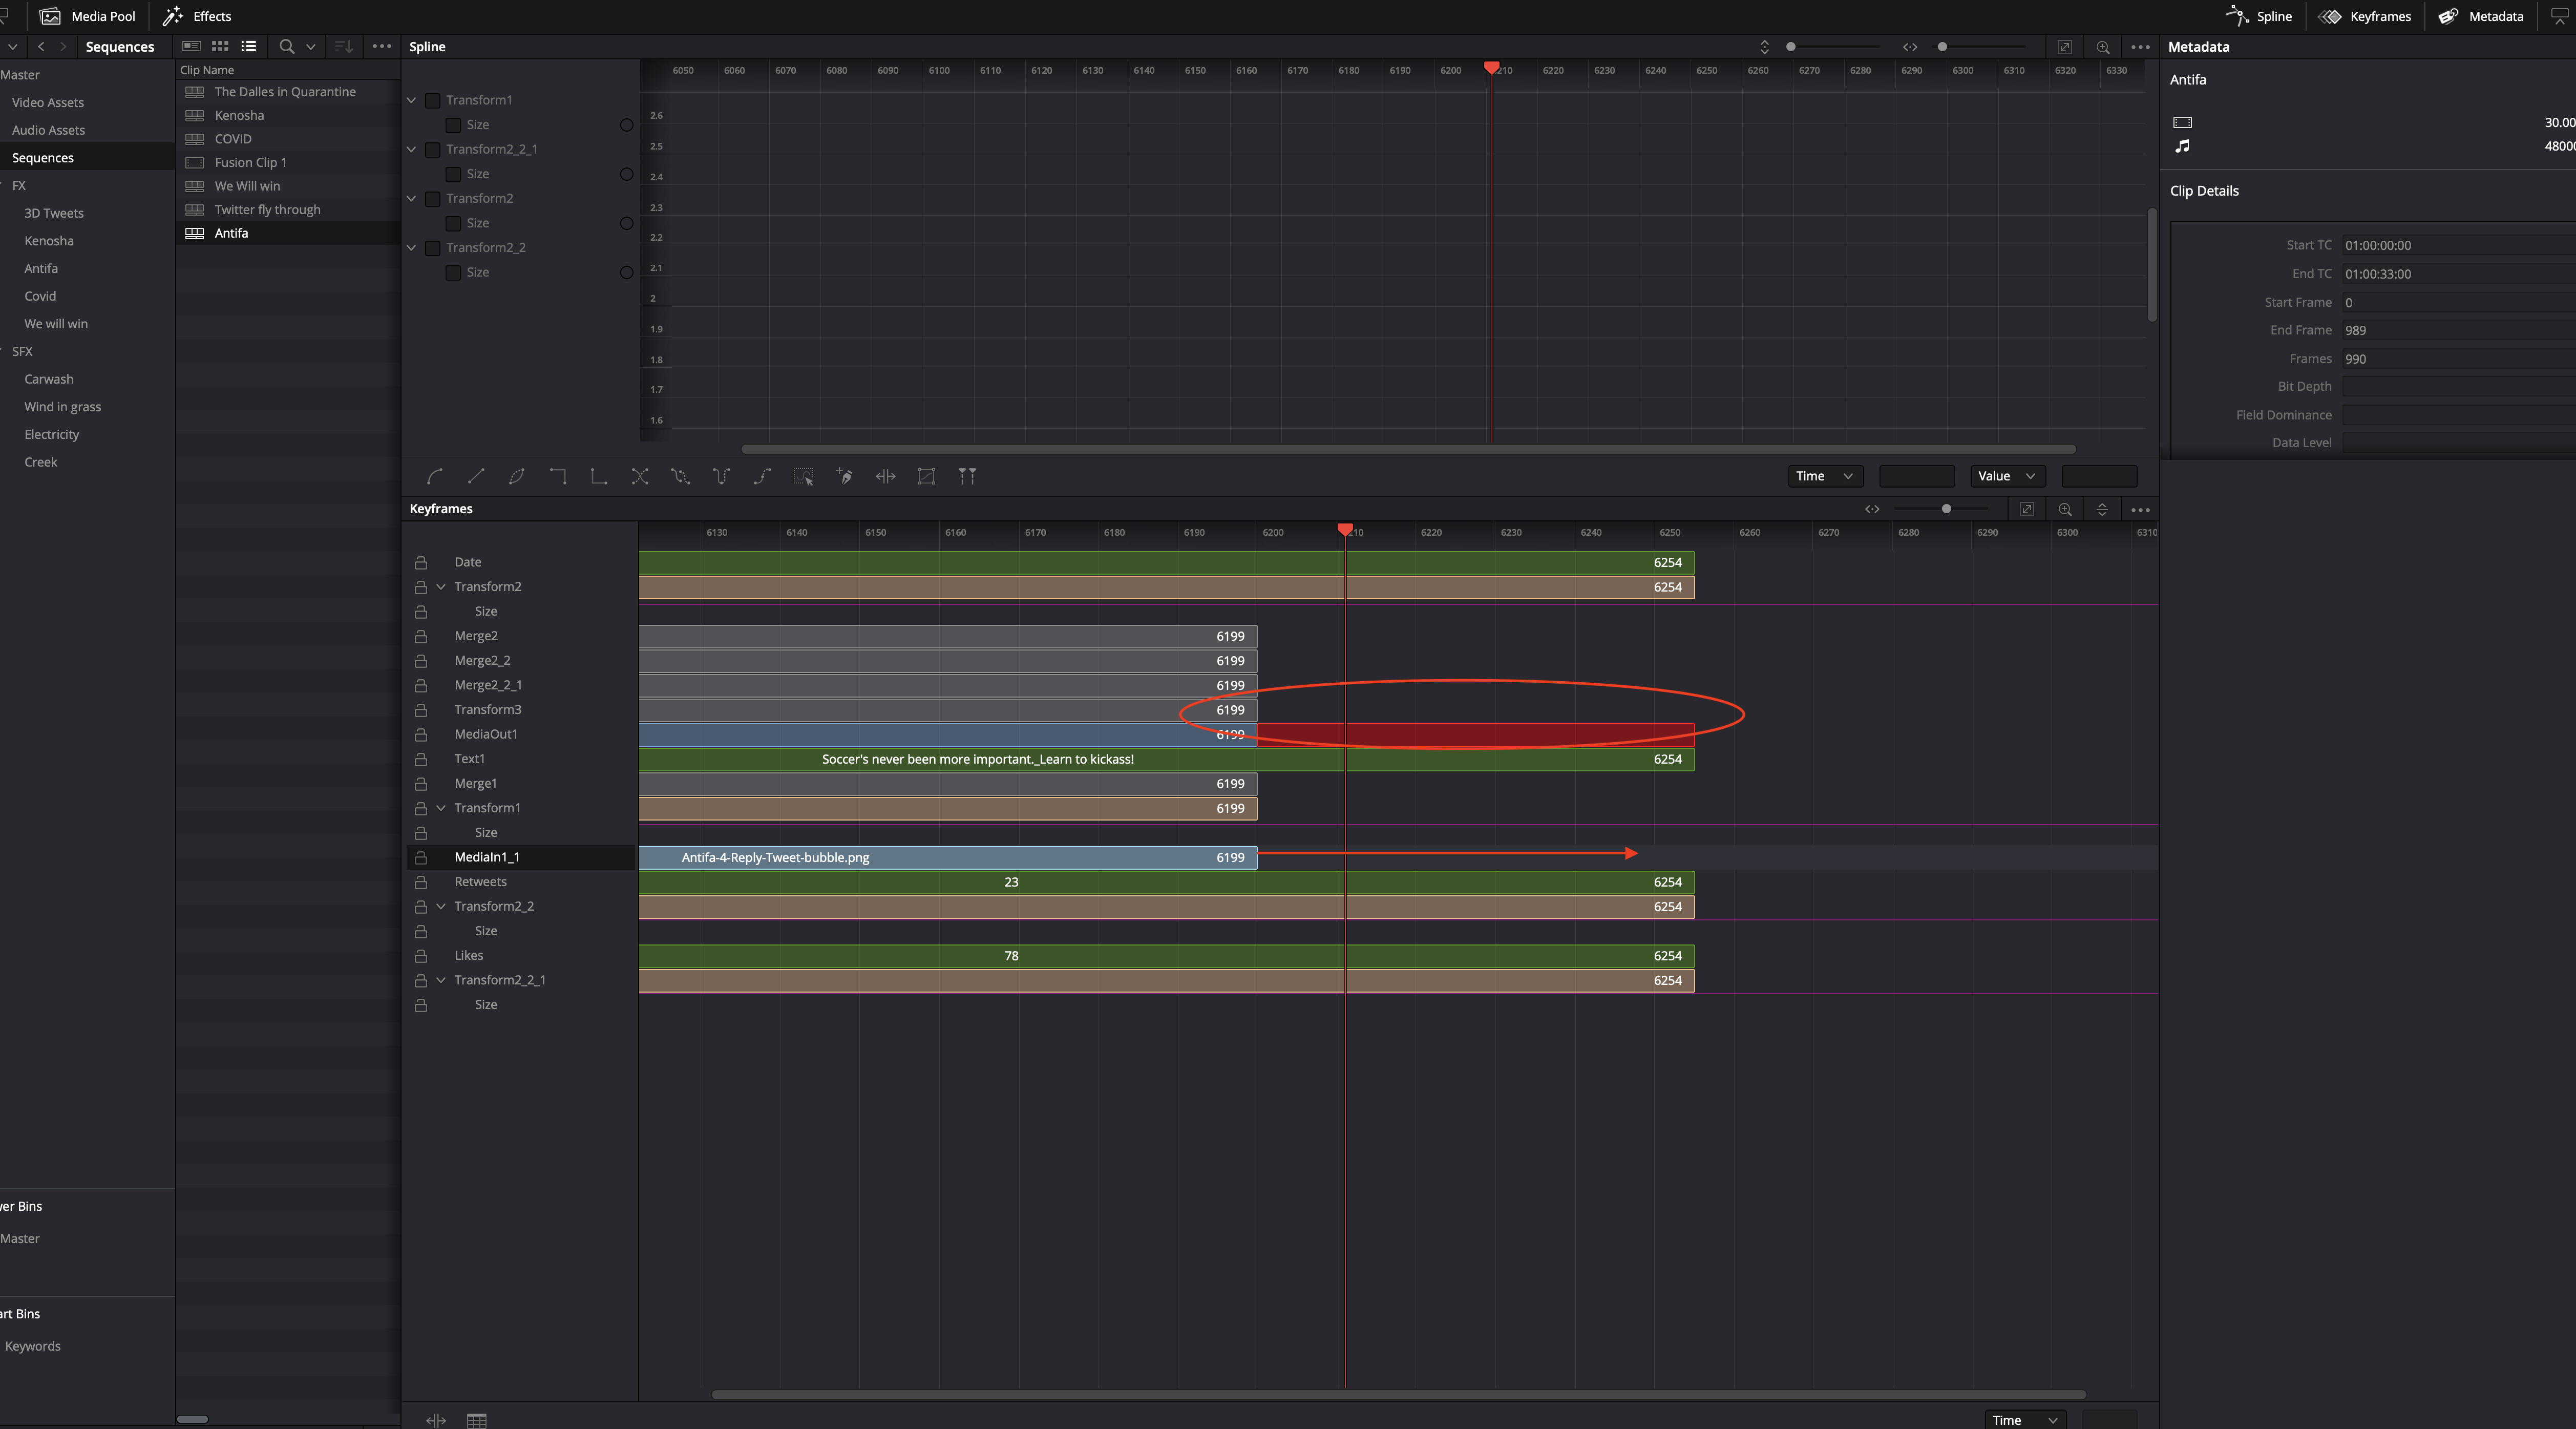This screenshot has height=1429, width=2576.
Task: Collapse Transform2 in the Keyframes list
Action: [441, 587]
